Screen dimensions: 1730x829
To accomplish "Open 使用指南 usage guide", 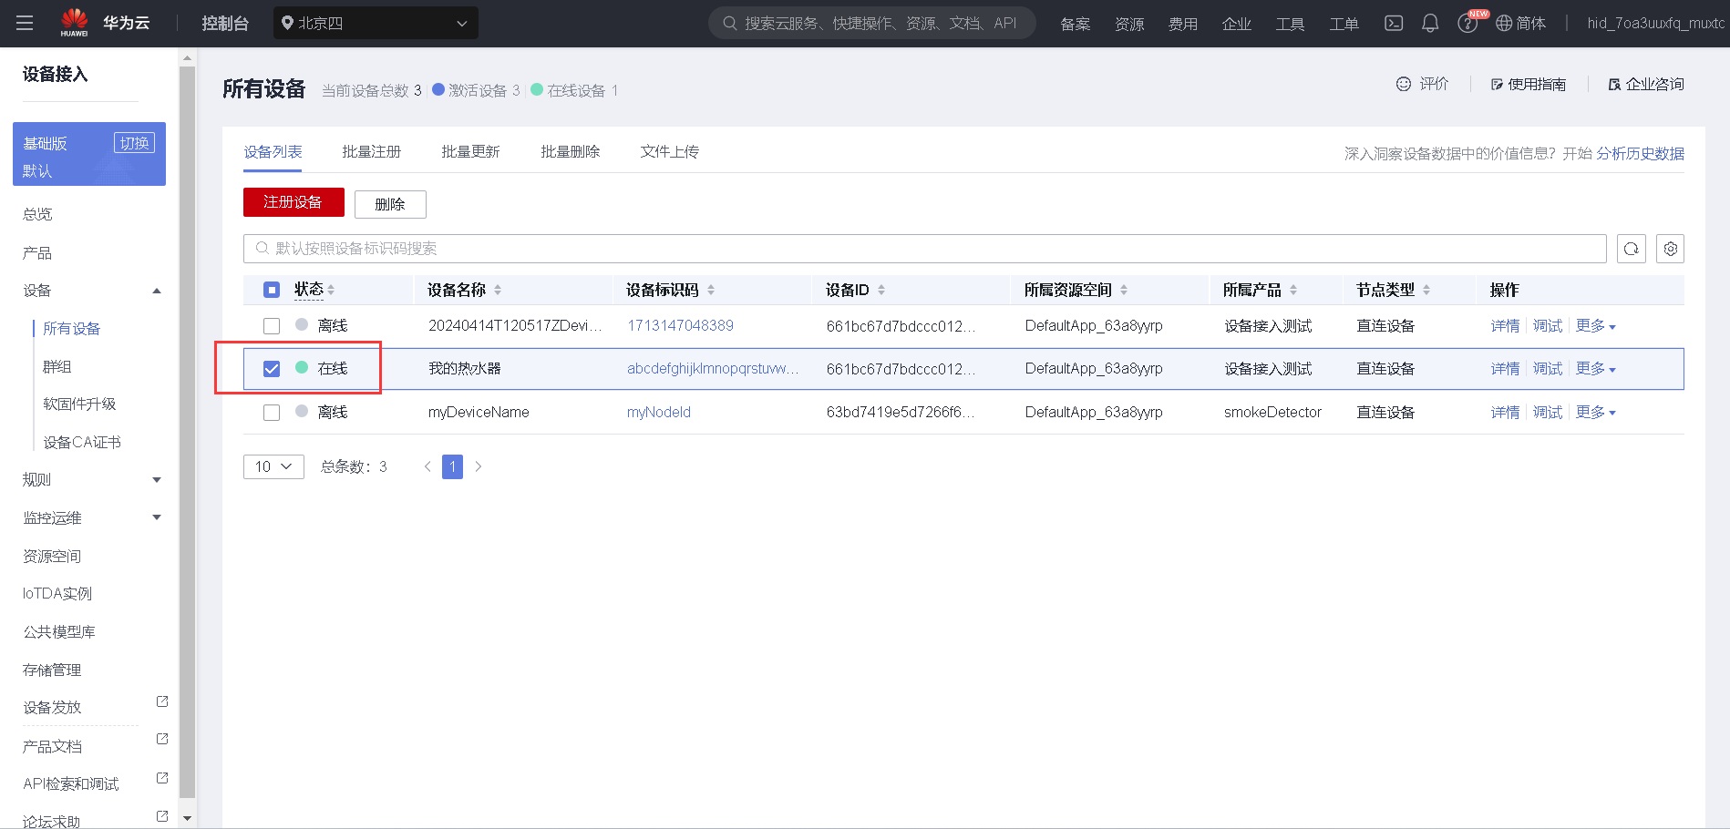I will pos(1529,84).
